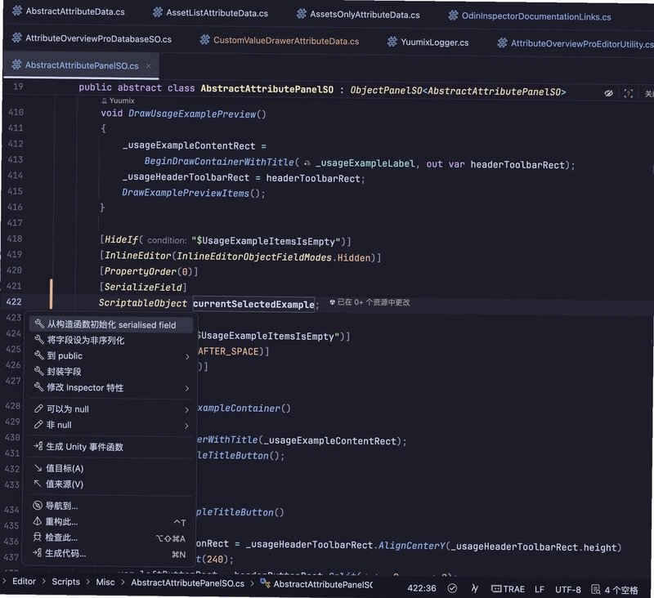Click the Misc breadcrumb segment
Viewport: 654px width, 598px height.
click(x=105, y=582)
